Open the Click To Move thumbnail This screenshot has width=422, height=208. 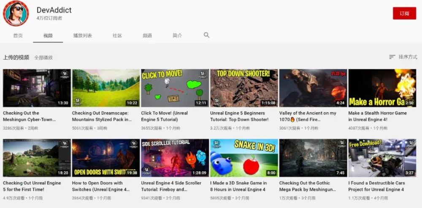(175, 88)
